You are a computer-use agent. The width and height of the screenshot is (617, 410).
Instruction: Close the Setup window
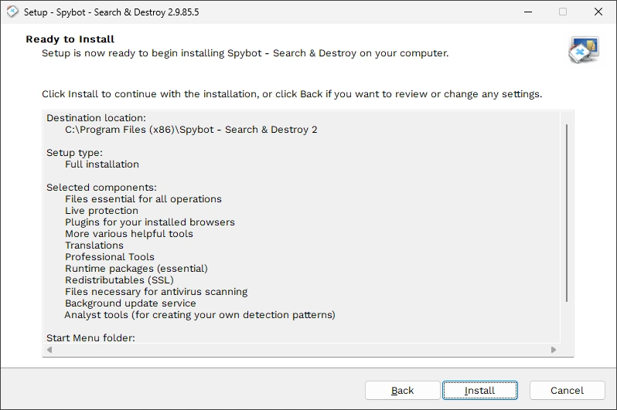coord(598,12)
